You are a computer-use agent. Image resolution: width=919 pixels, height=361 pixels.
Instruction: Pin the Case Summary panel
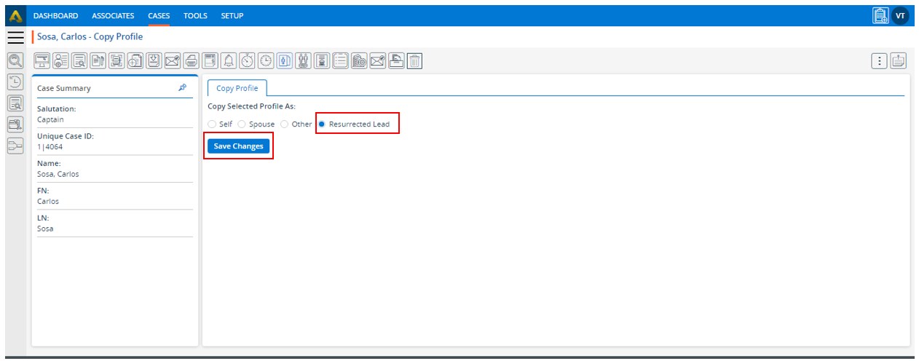pos(182,87)
